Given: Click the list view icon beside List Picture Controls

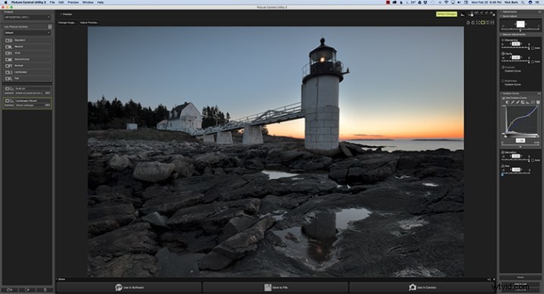Looking at the screenshot, I should (50, 27).
